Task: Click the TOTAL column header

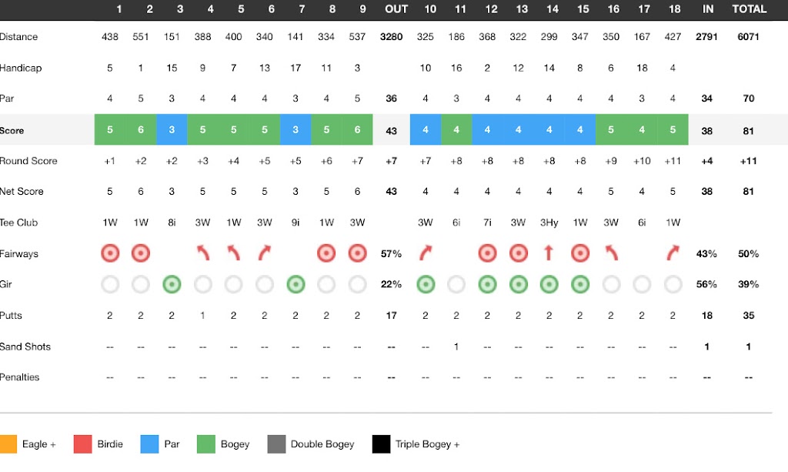Action: [x=749, y=9]
